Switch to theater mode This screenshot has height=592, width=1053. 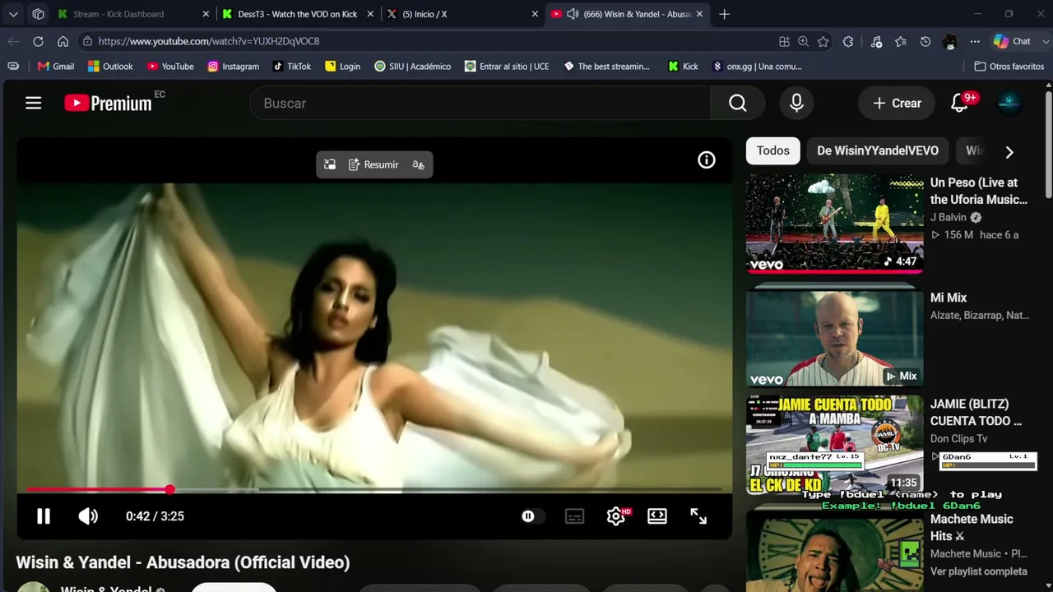pos(657,516)
